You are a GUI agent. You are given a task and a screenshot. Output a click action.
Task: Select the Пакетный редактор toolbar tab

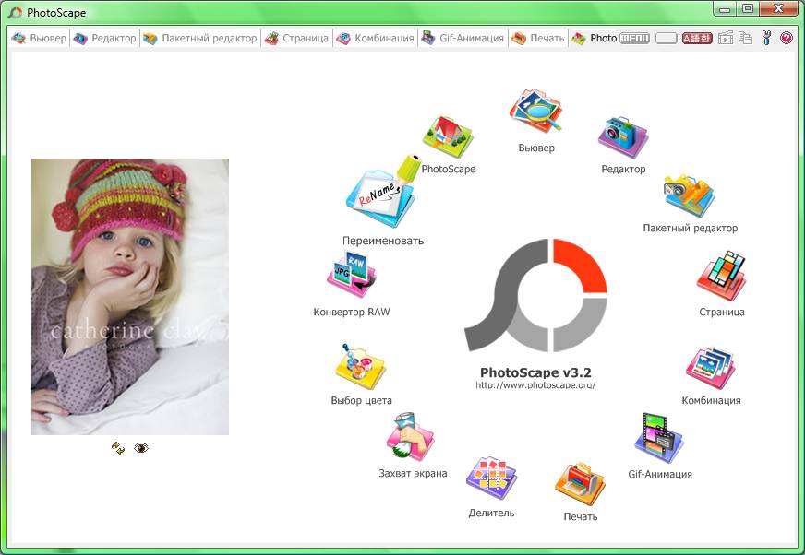pyautogui.click(x=199, y=39)
